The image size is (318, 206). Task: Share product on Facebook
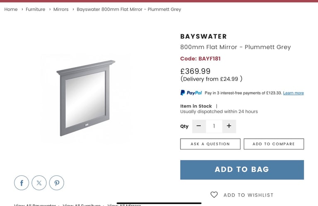22,183
